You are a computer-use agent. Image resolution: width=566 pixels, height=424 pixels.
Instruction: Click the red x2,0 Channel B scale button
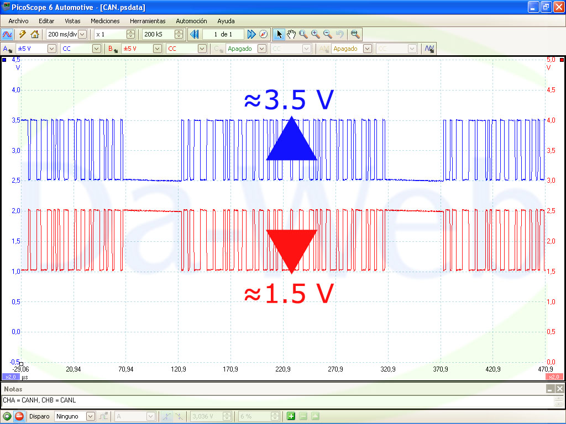point(554,377)
